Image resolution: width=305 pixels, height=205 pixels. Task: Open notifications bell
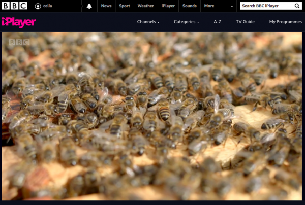tap(89, 6)
